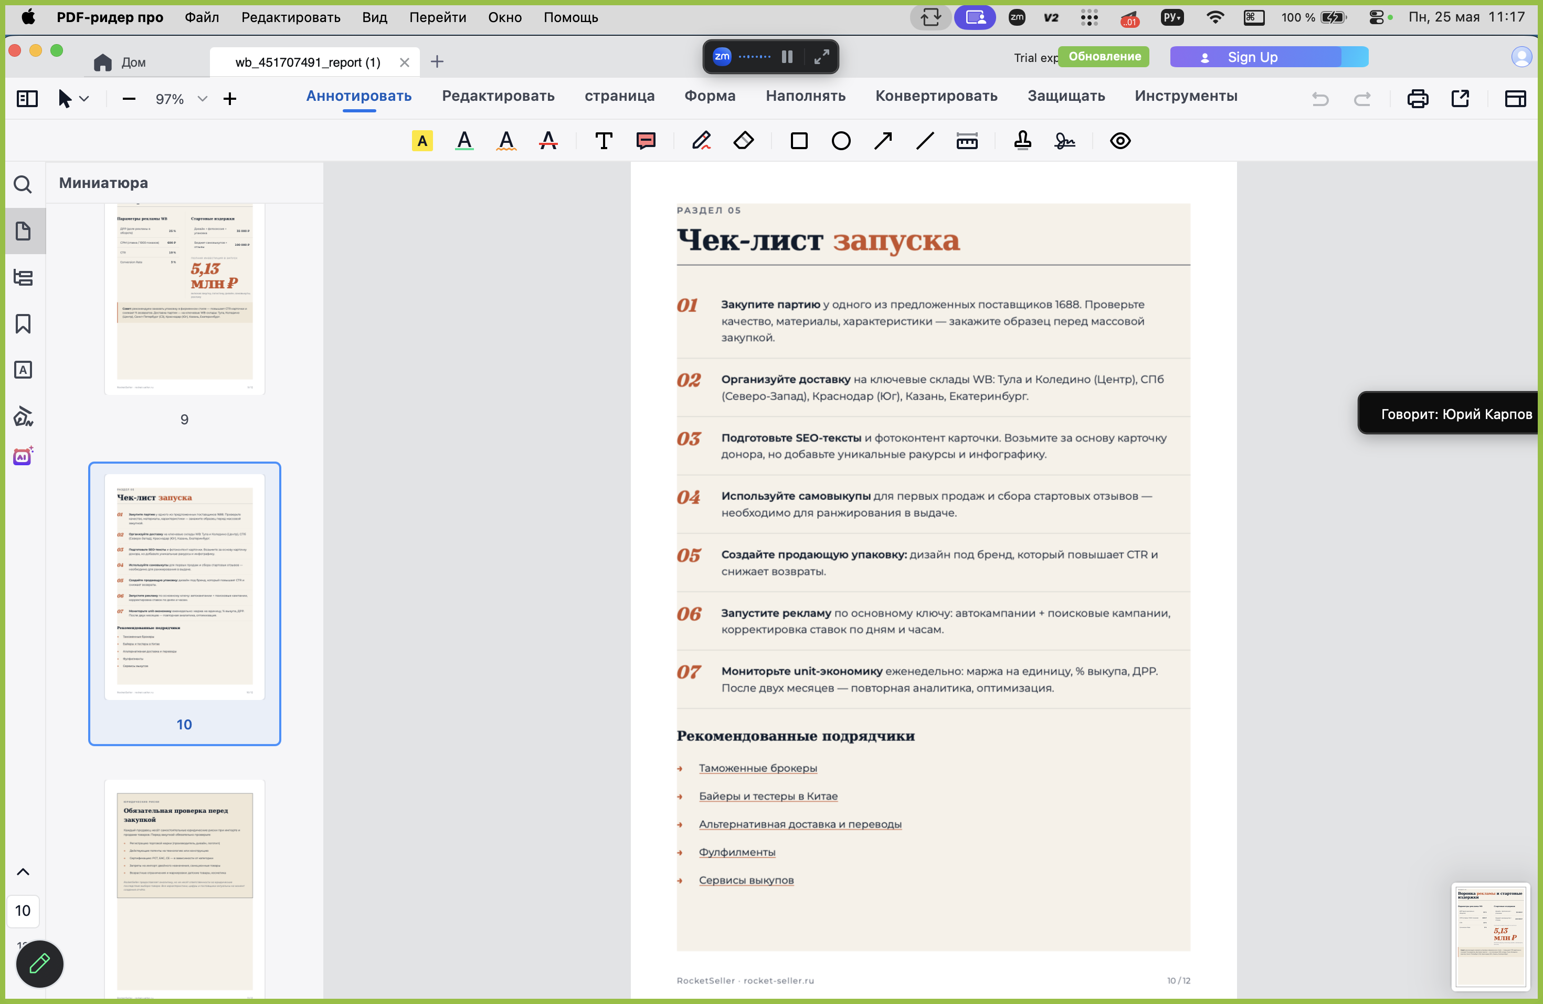Open the outline panel in sidebar
The height and width of the screenshot is (1004, 1543).
(23, 278)
